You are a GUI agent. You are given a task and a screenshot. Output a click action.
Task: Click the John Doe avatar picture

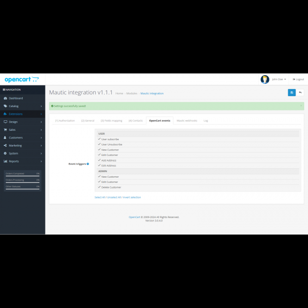tap(265, 79)
